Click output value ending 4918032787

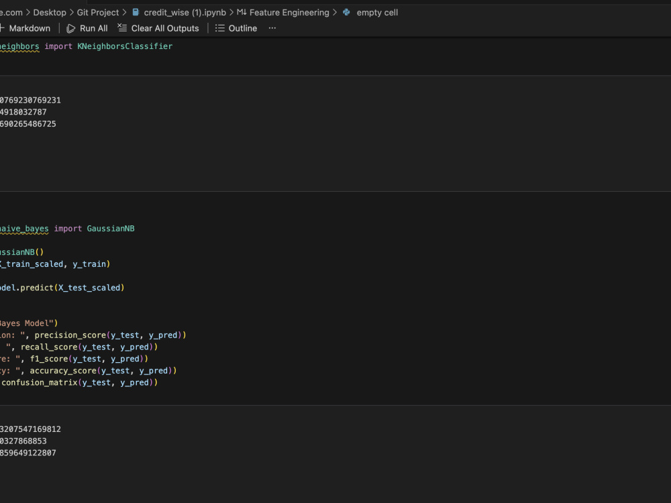(x=23, y=112)
